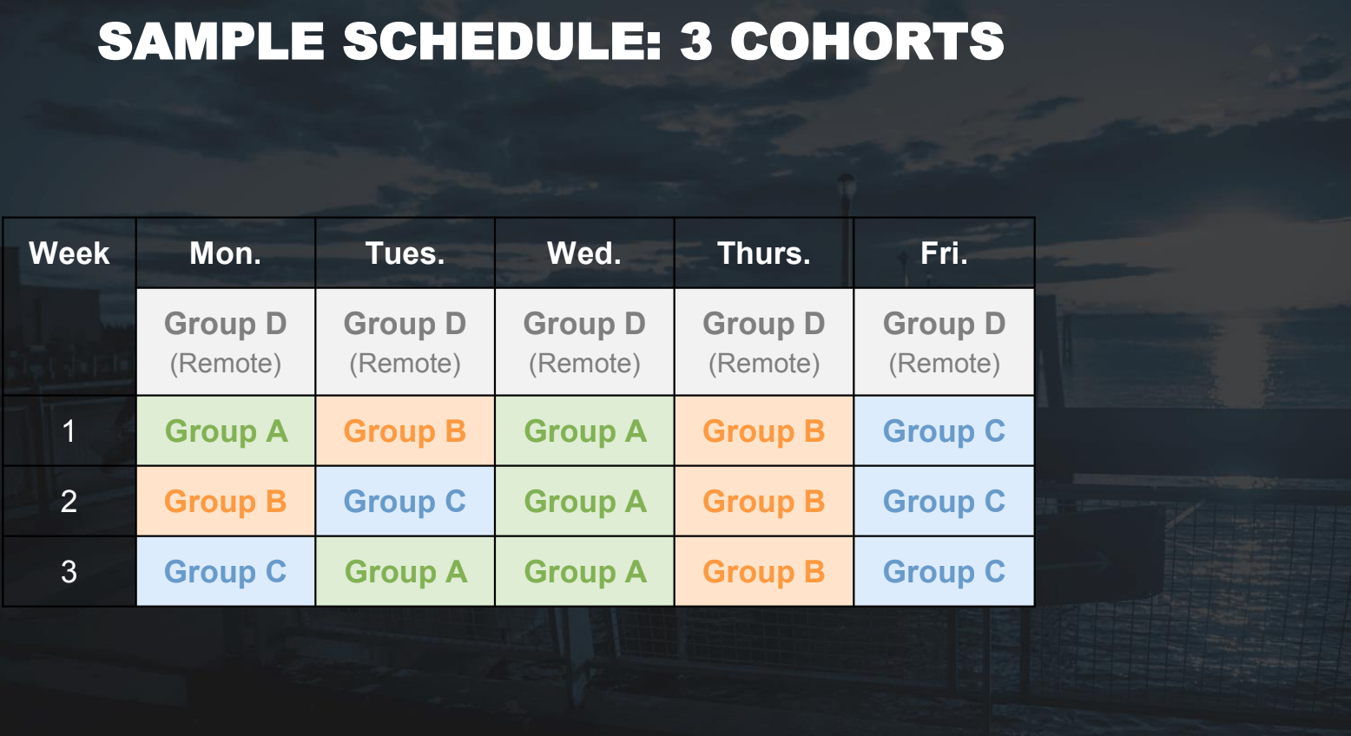
Task: Click week 3 Monday Group C cell
Action: coord(226,572)
